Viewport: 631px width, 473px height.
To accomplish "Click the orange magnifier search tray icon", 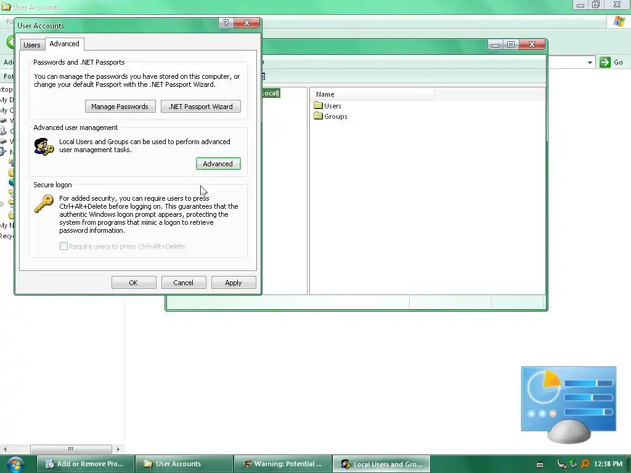I will [x=585, y=464].
